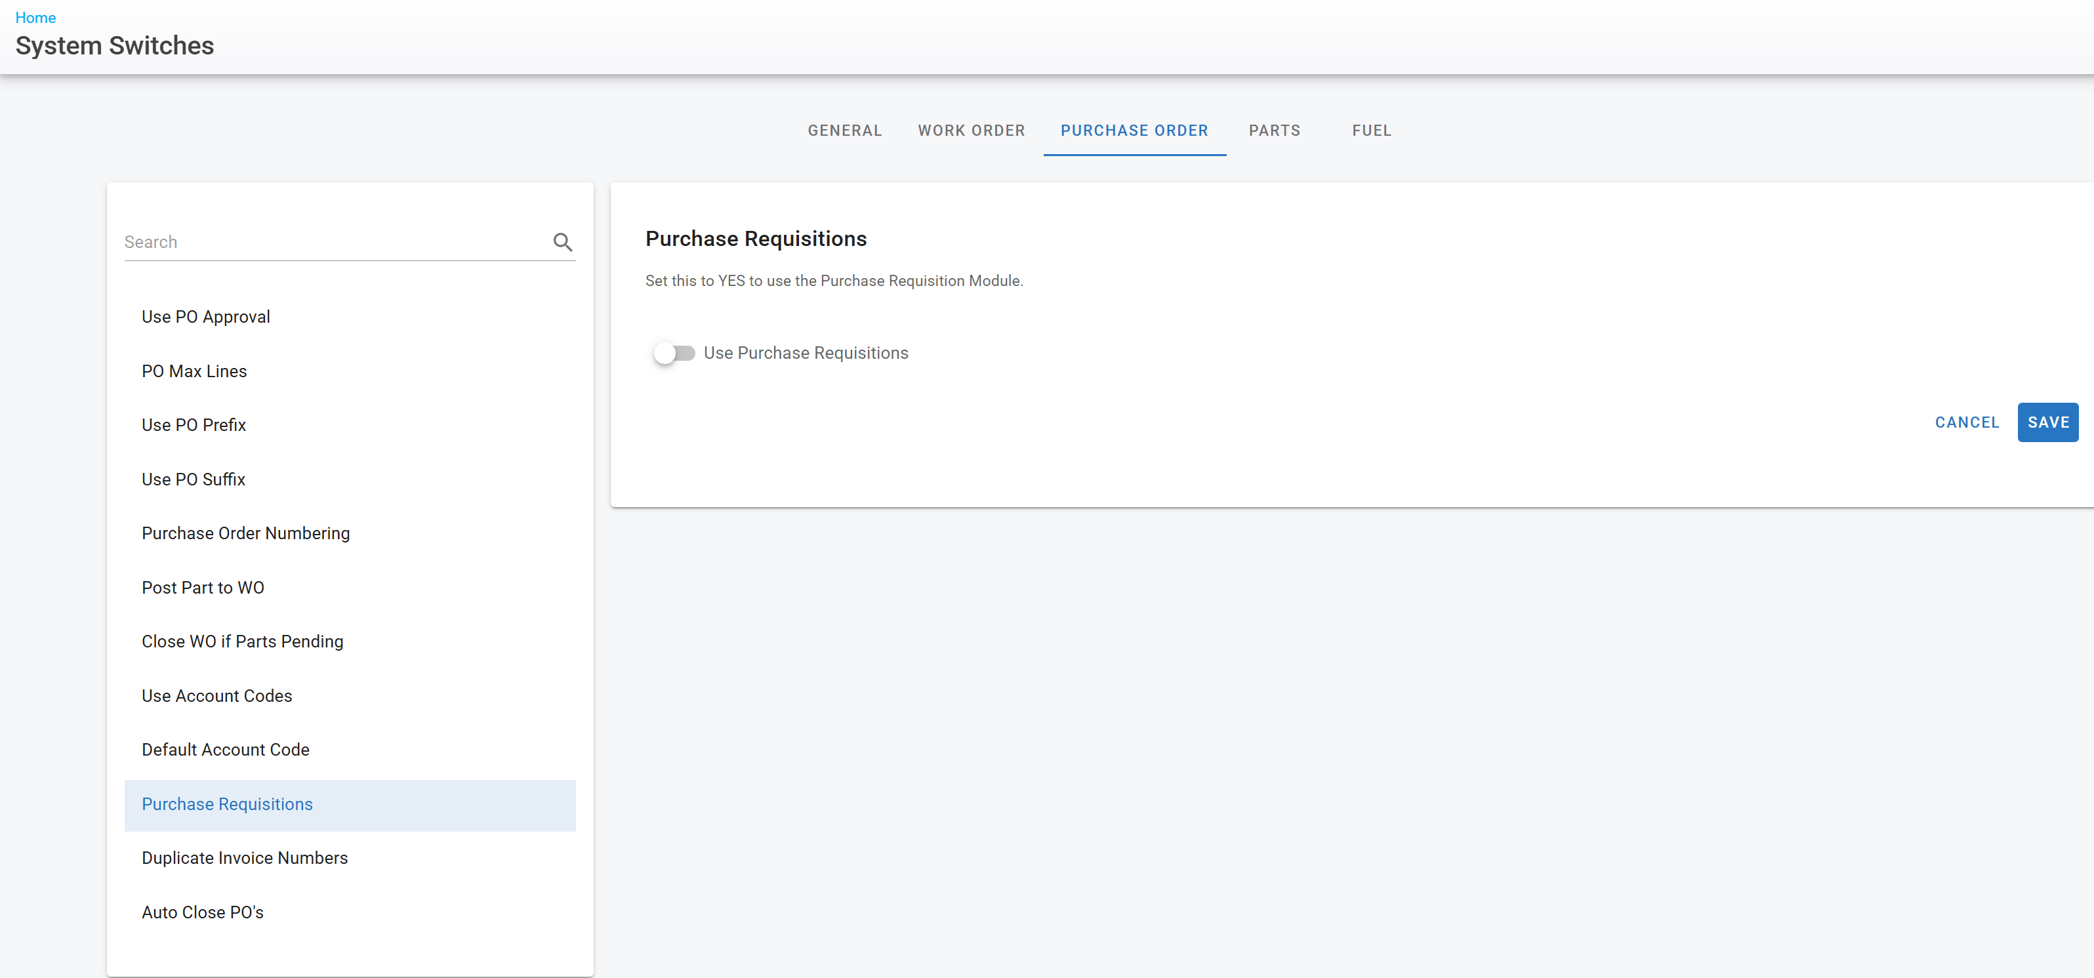Open Close WO if Parts Pending
This screenshot has width=2094, height=978.
click(242, 642)
